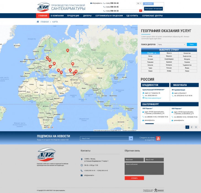Viewport: 201px width, 193px height.
Task: Open the currency selector dropdown in header
Action: point(139,4)
